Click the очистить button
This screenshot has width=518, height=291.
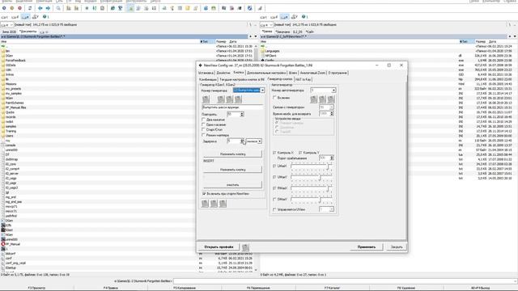pyautogui.click(x=232, y=185)
